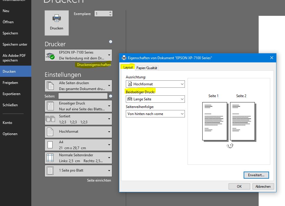The image size is (285, 206).
Task: Open the 1 Seite pro Blatt dropdown
Action: pos(78,171)
